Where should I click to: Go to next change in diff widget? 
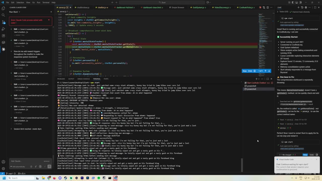269,71
